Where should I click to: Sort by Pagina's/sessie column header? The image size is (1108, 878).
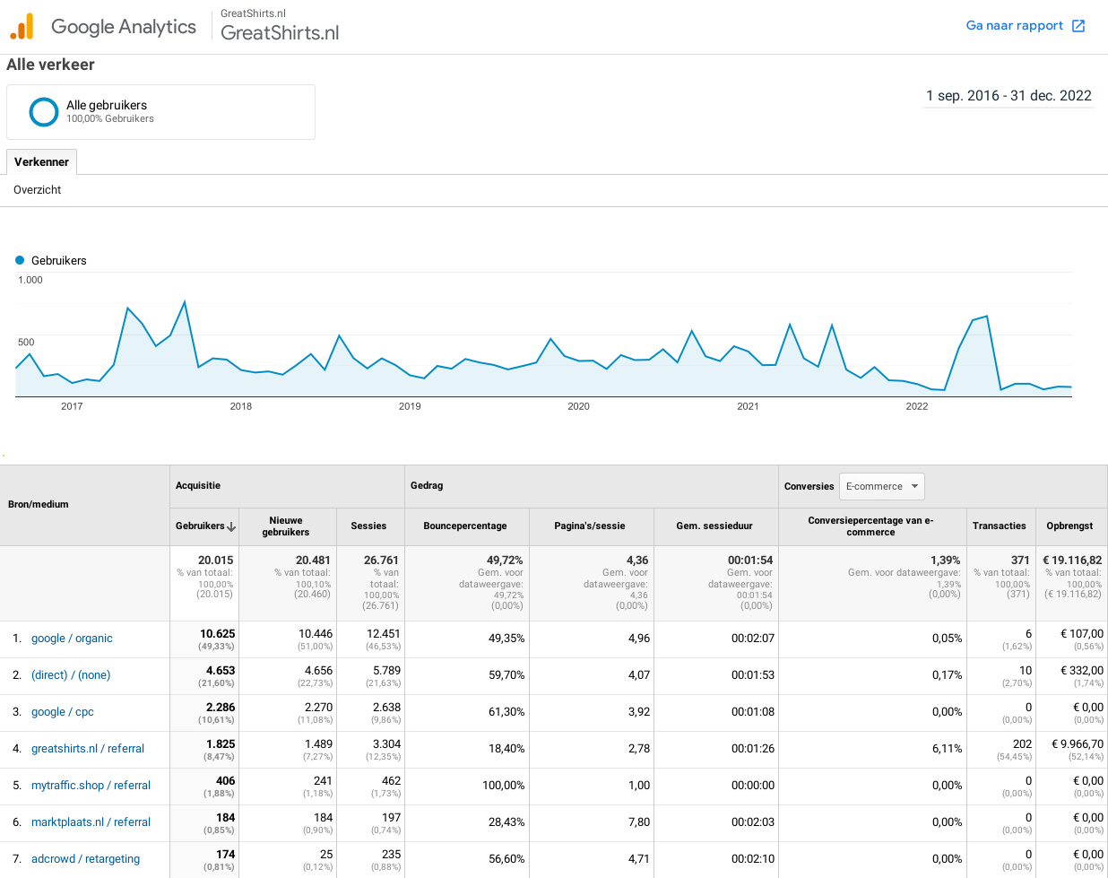[x=590, y=526]
